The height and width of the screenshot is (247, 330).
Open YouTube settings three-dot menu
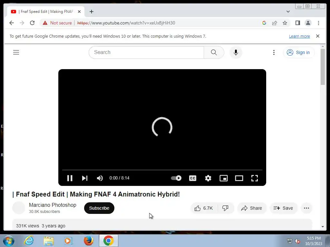tap(274, 52)
